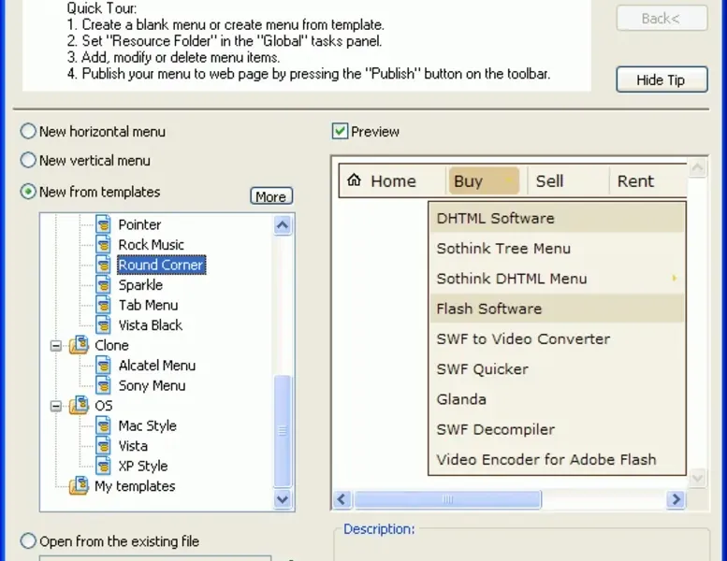Select the My templates folder label

click(x=135, y=486)
